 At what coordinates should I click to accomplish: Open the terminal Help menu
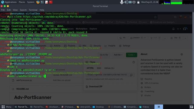pos(42,10)
